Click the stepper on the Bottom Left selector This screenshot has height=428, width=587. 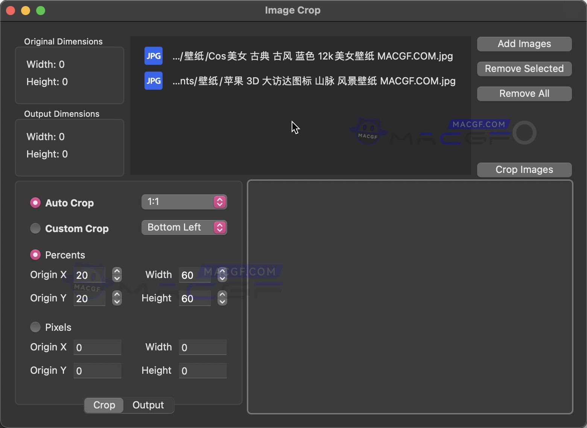[x=219, y=227]
